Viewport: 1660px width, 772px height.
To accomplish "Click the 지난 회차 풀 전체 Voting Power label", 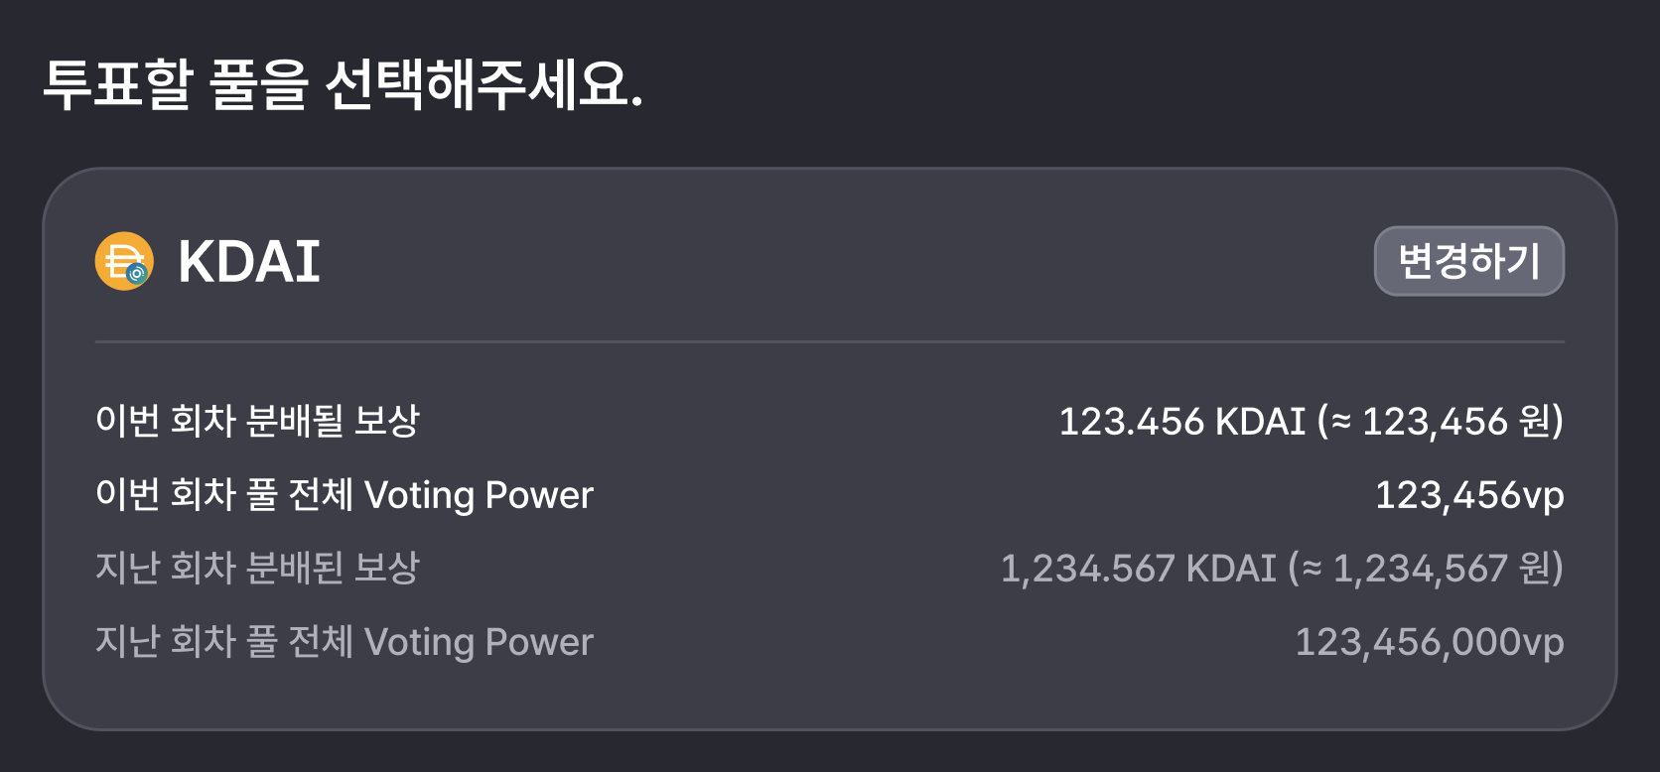I will 344,641.
